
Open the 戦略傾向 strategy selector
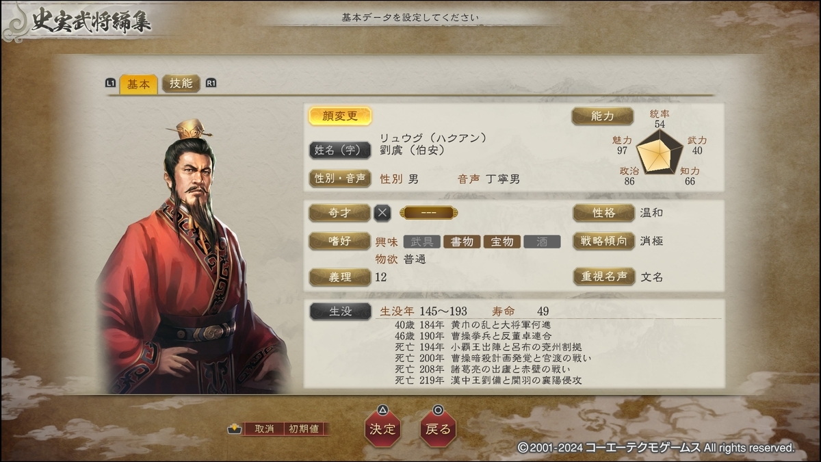(603, 241)
